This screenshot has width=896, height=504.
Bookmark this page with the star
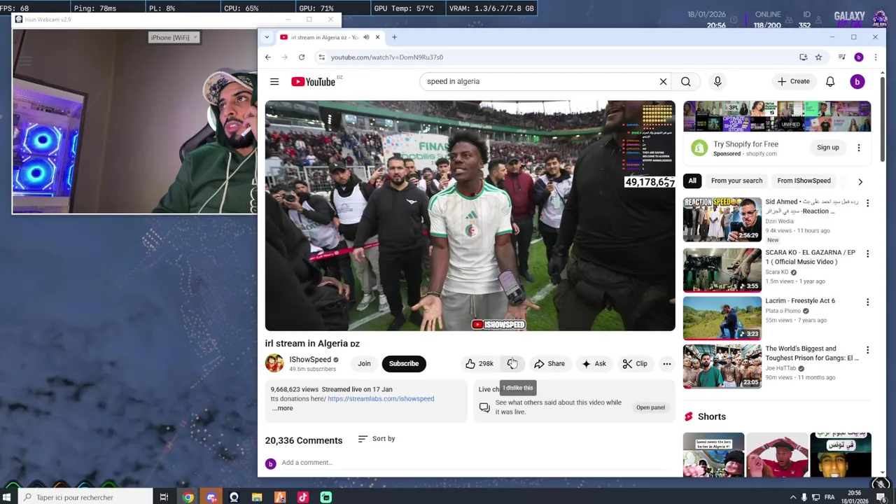pyautogui.click(x=818, y=57)
